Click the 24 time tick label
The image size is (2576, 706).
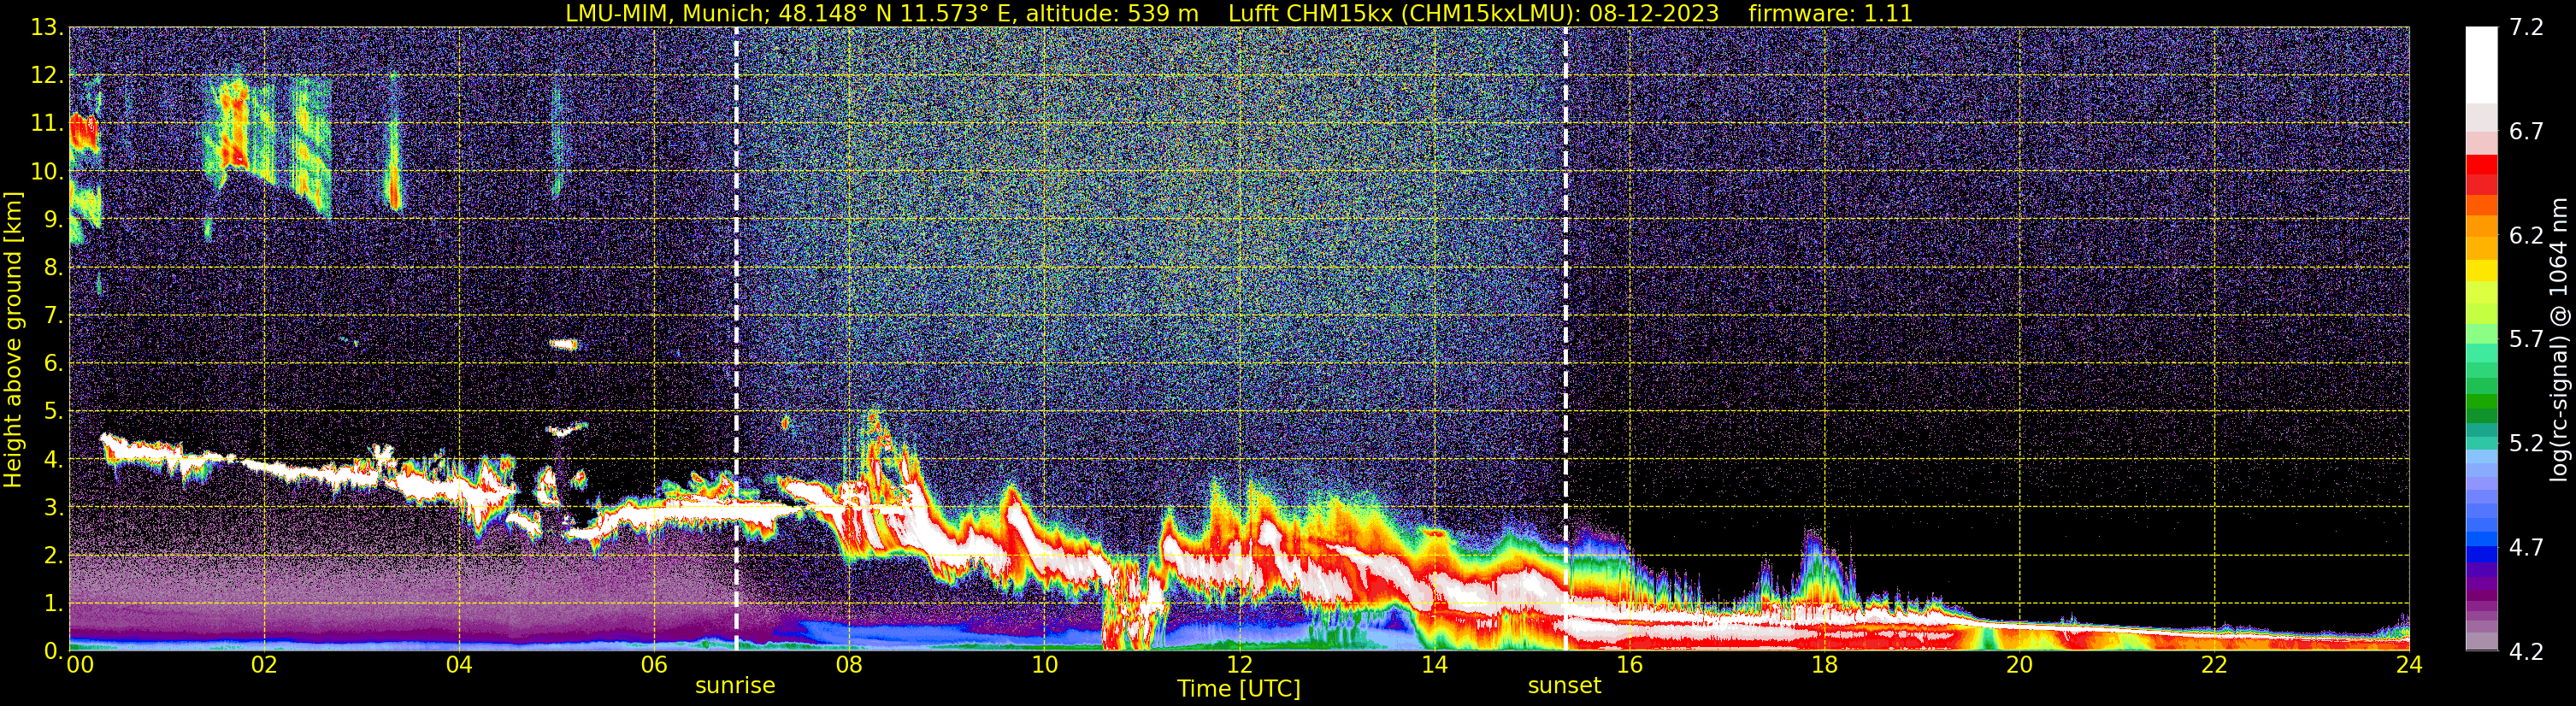(2409, 665)
